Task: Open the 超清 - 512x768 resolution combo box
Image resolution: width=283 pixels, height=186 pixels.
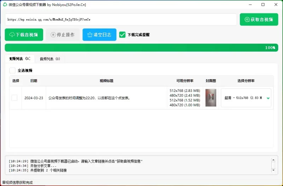Action: pos(244,98)
